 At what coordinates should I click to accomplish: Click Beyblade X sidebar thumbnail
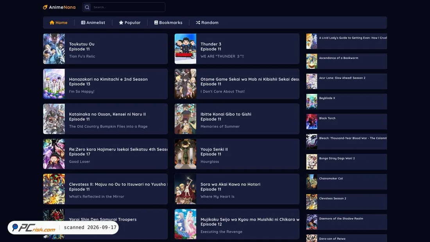click(x=312, y=102)
